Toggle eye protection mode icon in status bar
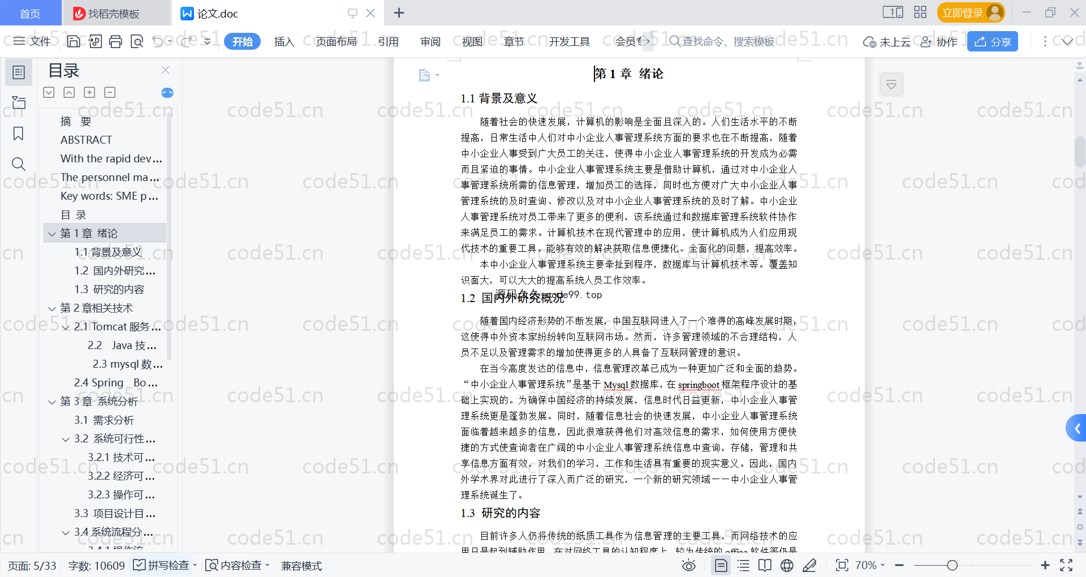Screen dimensions: 1086x577 tap(688, 565)
